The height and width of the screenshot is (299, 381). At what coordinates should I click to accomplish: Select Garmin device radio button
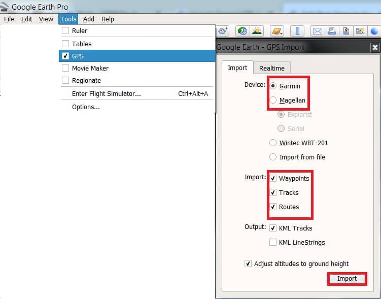(x=273, y=86)
